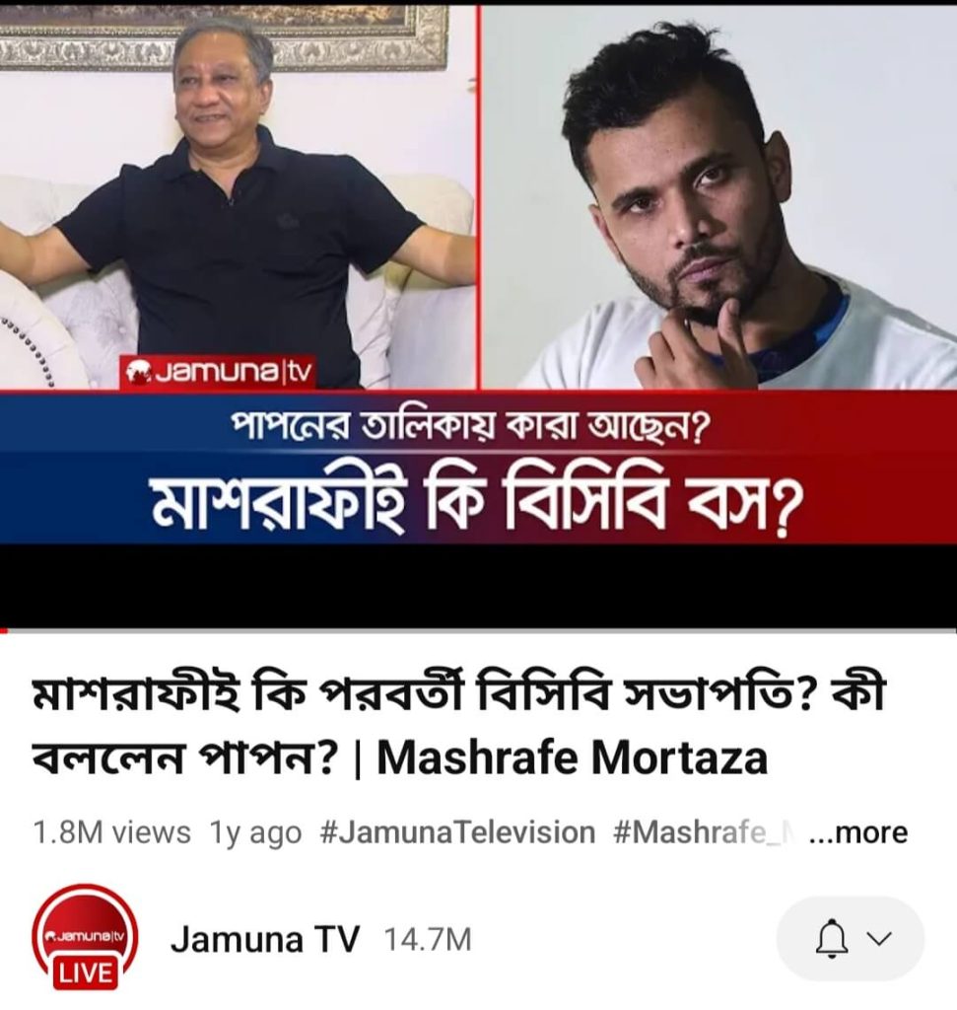Open the #JamunaTelevision hashtag

(457, 832)
